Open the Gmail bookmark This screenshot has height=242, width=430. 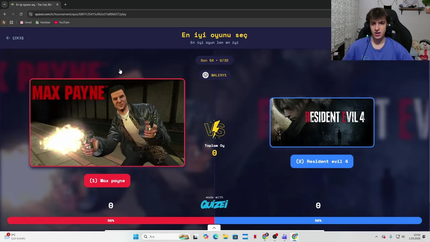click(x=26, y=22)
